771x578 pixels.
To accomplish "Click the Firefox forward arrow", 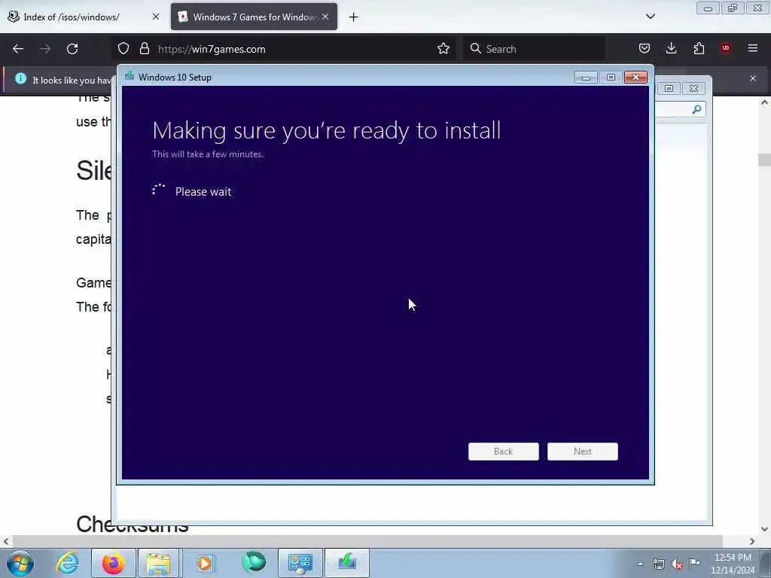I will pos(45,49).
